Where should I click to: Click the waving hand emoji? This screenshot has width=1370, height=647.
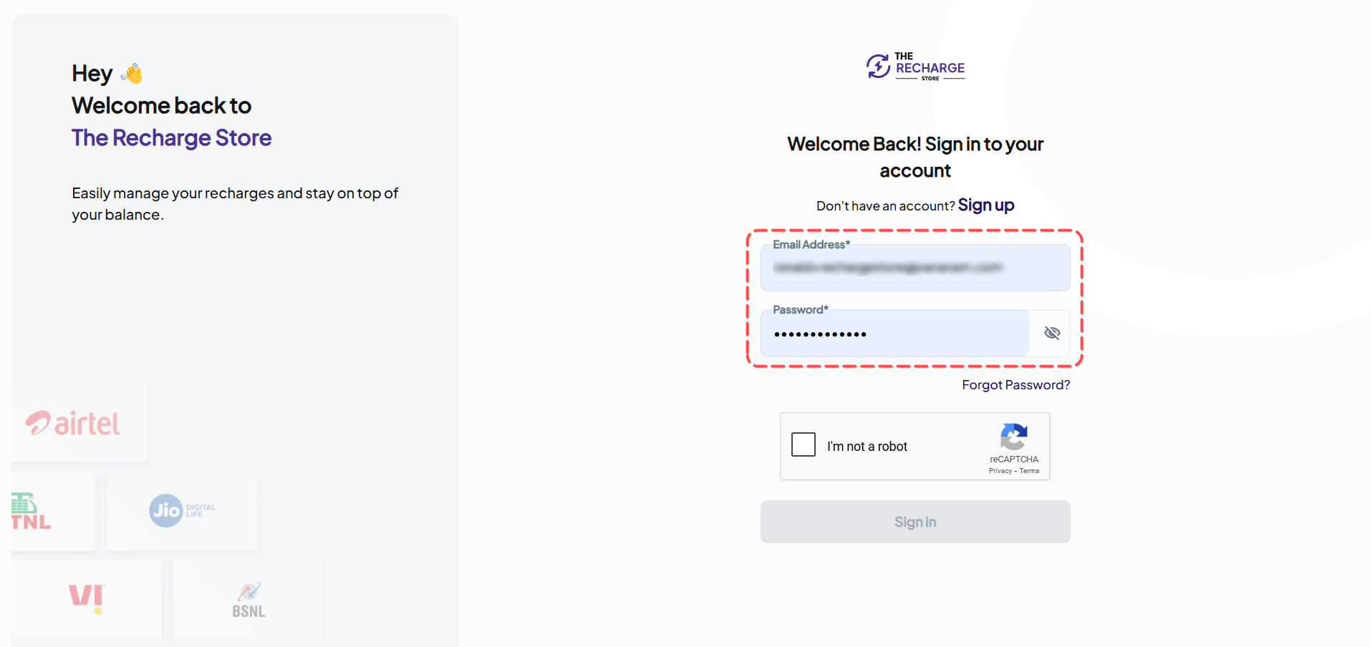(132, 73)
